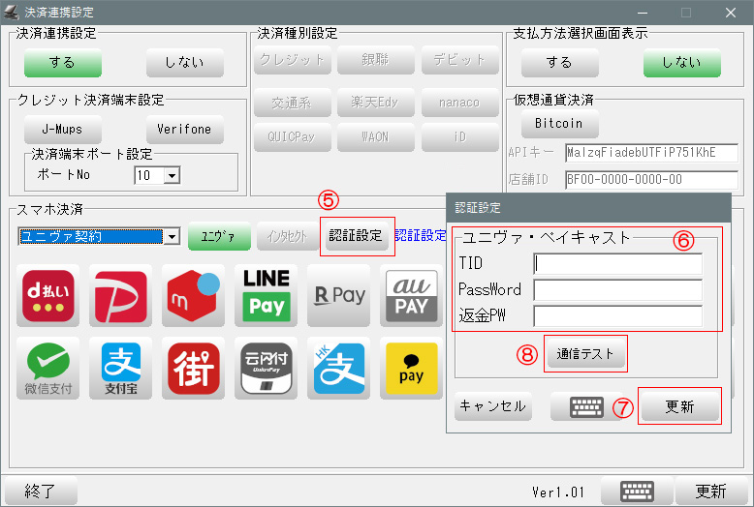The height and width of the screenshot is (507, 754).
Task: Enable 決済連携 with the する button
Action: (62, 63)
